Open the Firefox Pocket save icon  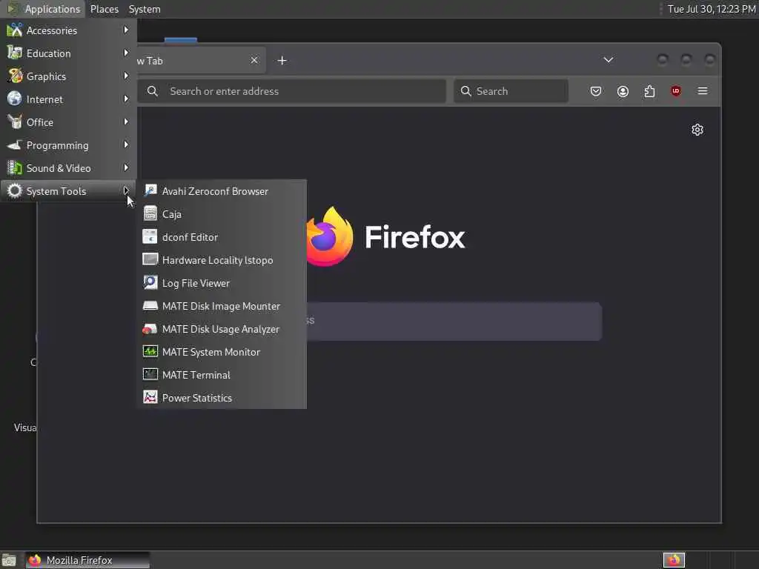tap(596, 91)
